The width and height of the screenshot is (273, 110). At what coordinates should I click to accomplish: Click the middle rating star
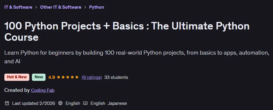(68, 77)
